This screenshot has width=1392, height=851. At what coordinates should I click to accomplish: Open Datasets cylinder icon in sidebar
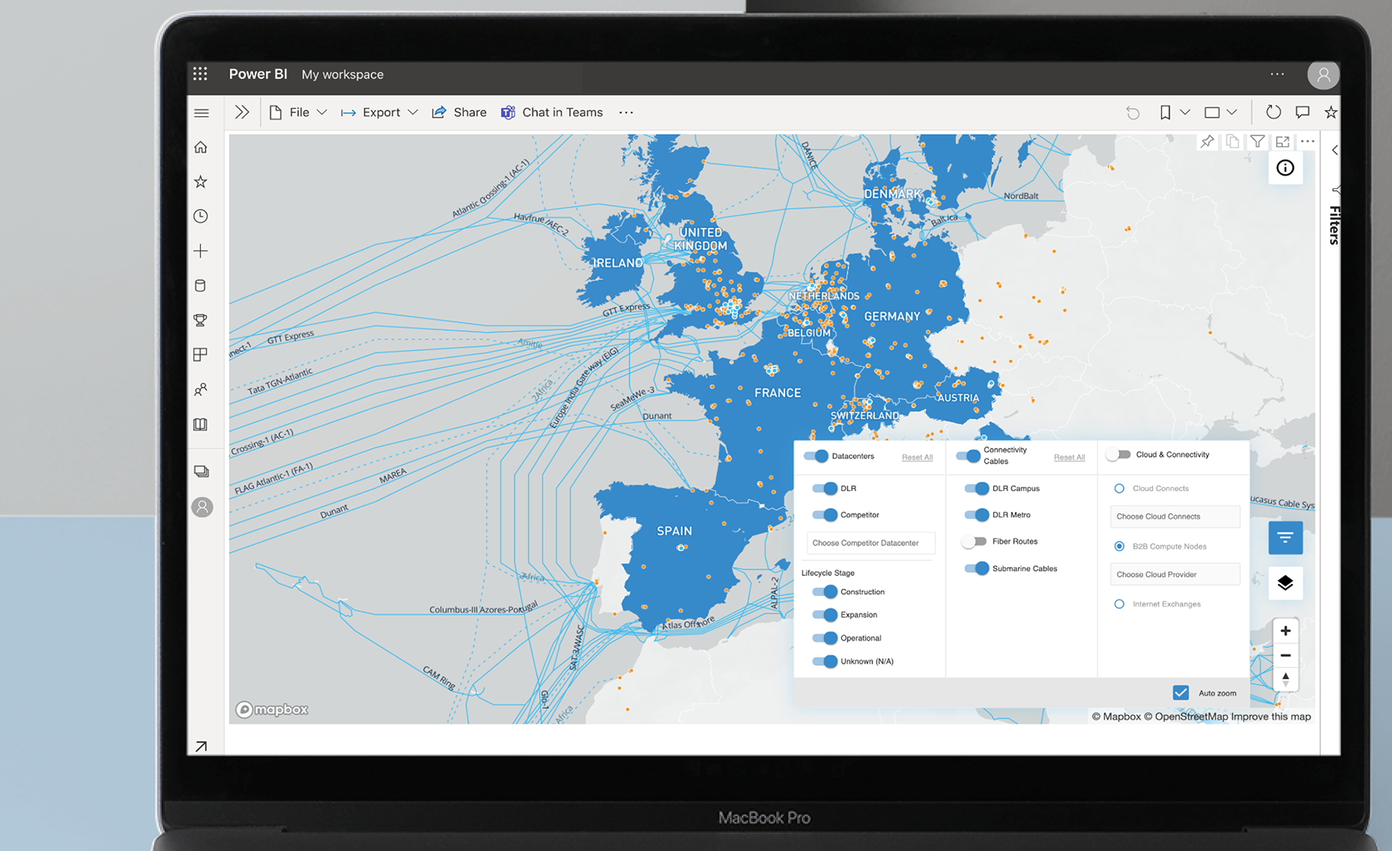[201, 285]
